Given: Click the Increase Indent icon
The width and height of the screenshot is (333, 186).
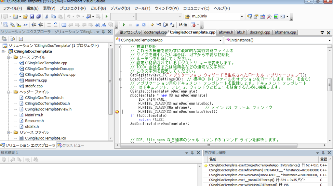Looking at the screenshot, I should 41,25.
